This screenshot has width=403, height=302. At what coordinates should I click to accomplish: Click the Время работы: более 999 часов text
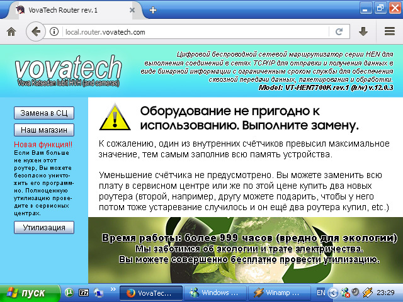pyautogui.click(x=249, y=238)
